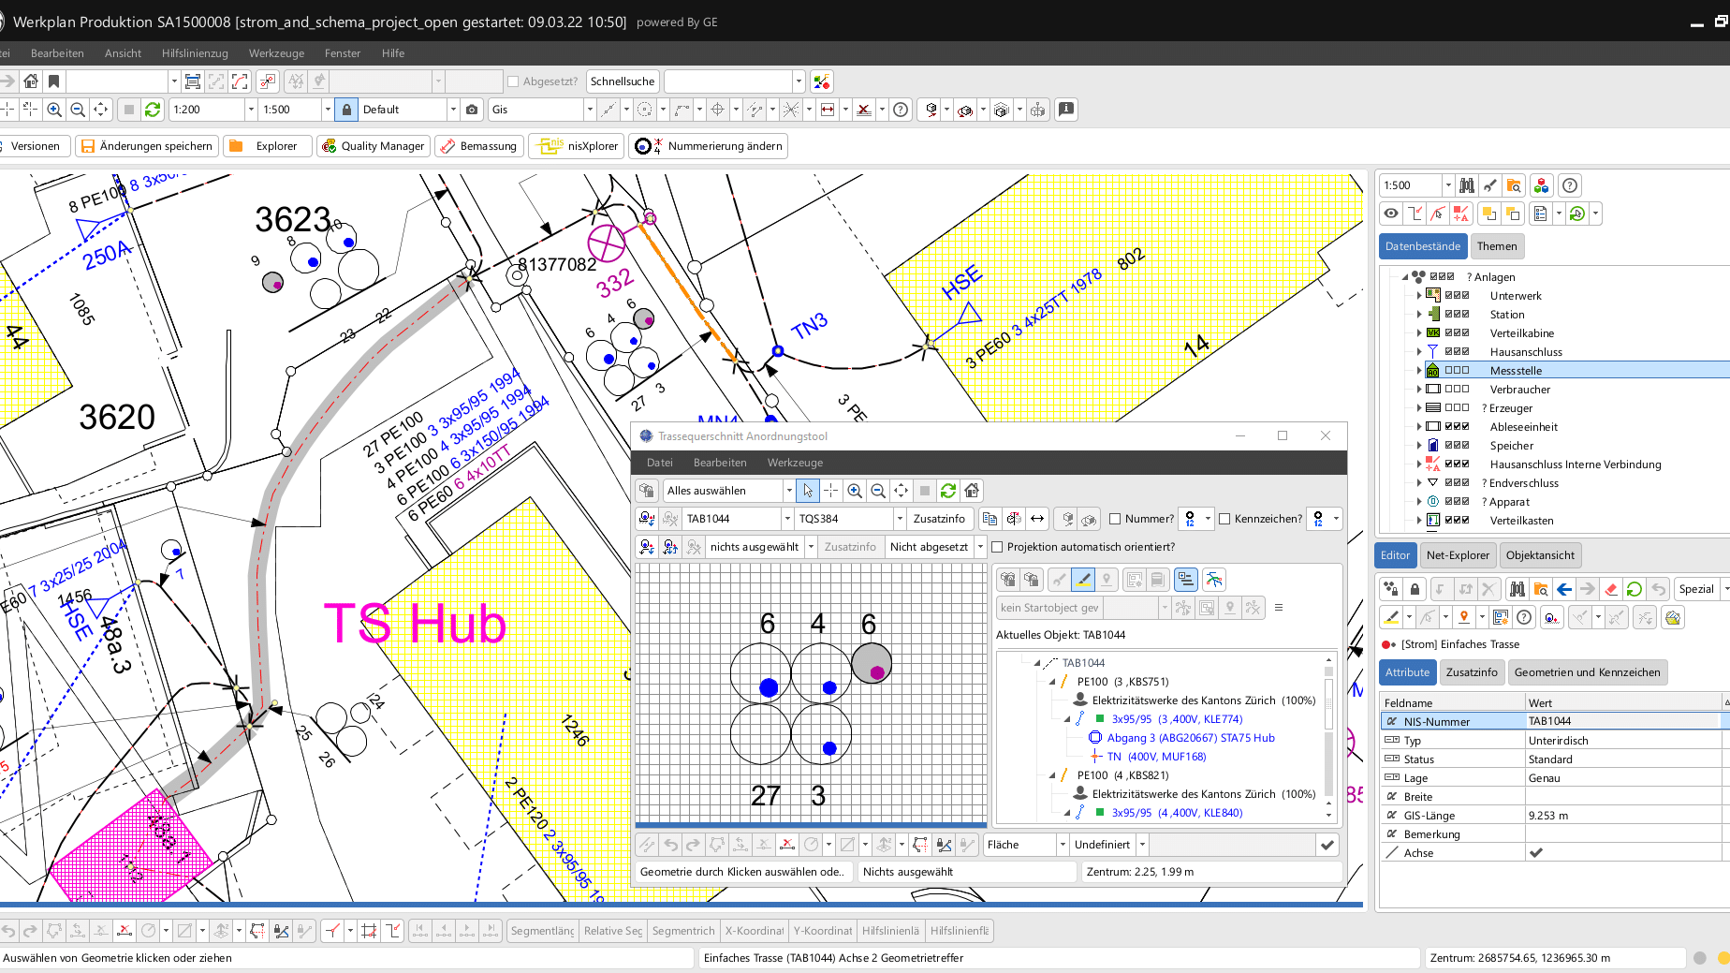Open the Hilfslinienzug menu
The height and width of the screenshot is (973, 1730).
195,53
